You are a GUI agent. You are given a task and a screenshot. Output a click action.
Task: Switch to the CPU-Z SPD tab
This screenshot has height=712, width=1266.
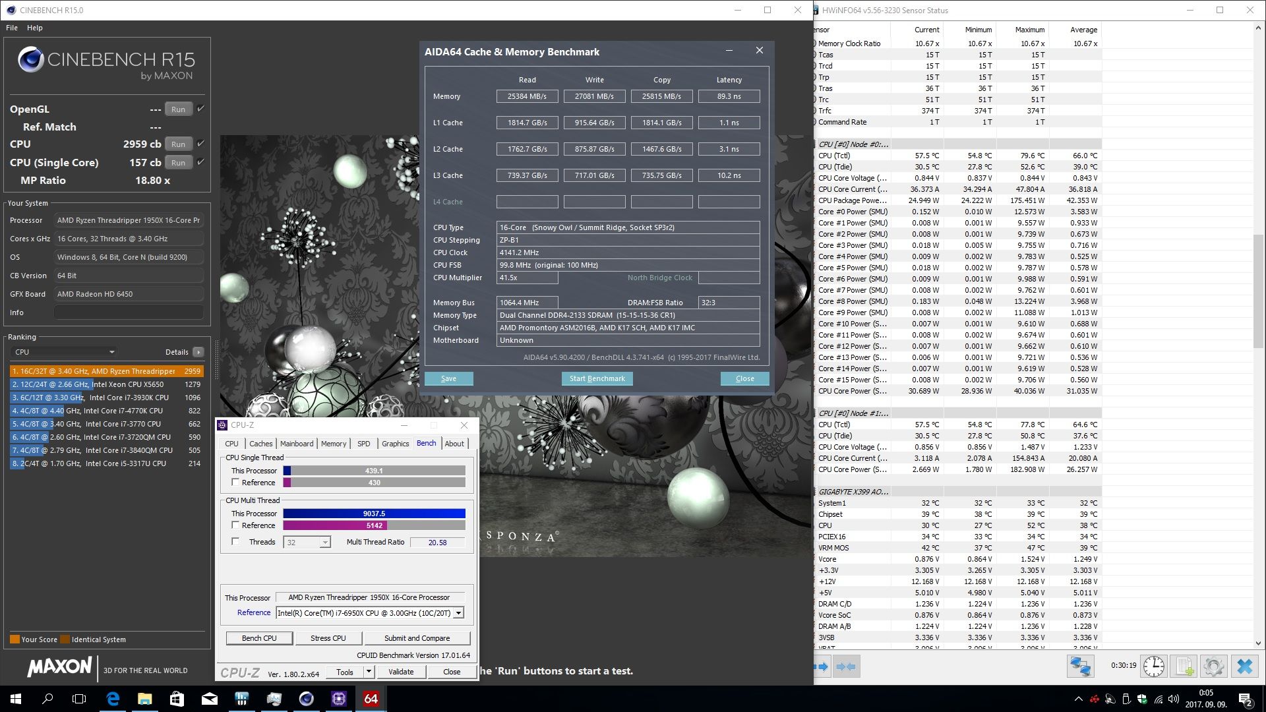(x=364, y=444)
